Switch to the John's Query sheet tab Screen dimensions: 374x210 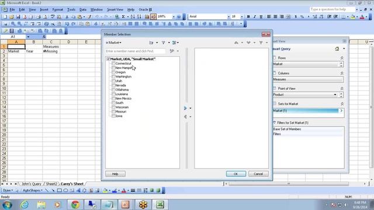pyautogui.click(x=31, y=184)
